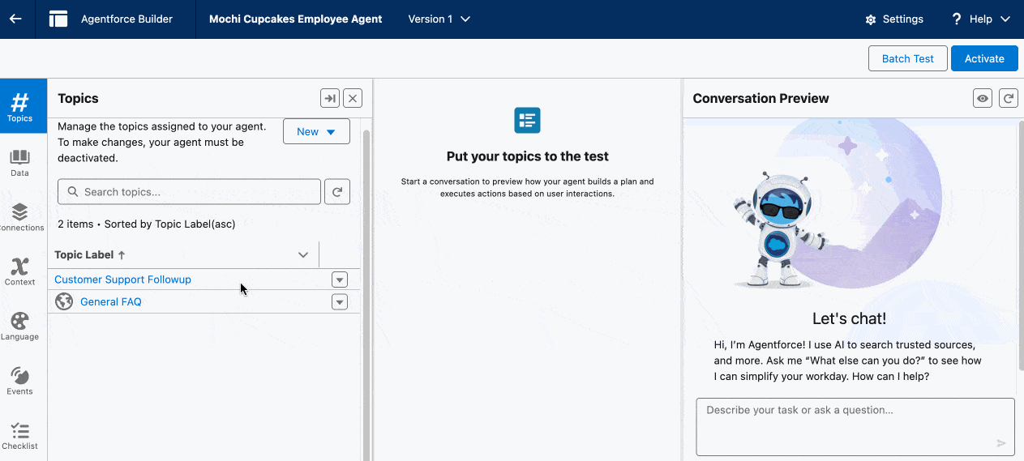The width and height of the screenshot is (1024, 461).
Task: Click the Batch Test button
Action: tap(907, 58)
